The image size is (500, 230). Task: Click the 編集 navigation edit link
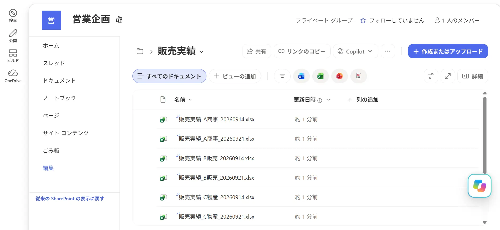[48, 168]
